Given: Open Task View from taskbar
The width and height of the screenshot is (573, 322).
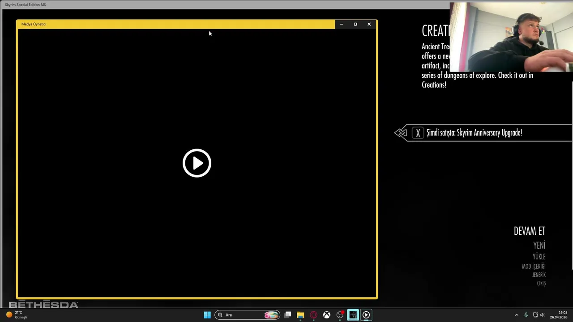Looking at the screenshot, I should 287,315.
